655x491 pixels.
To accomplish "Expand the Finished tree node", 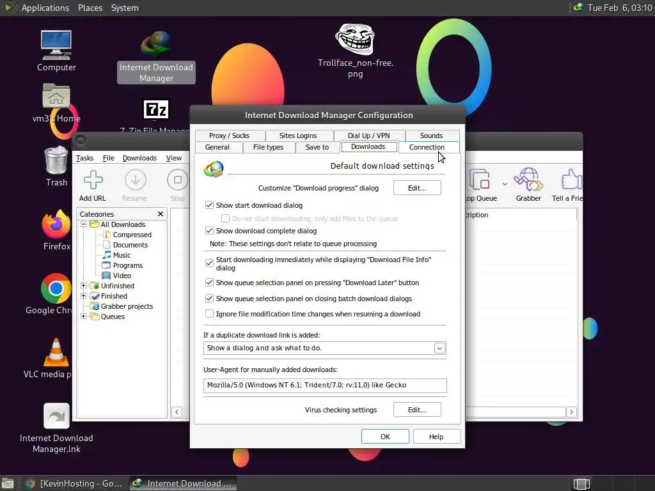I will pyautogui.click(x=84, y=295).
